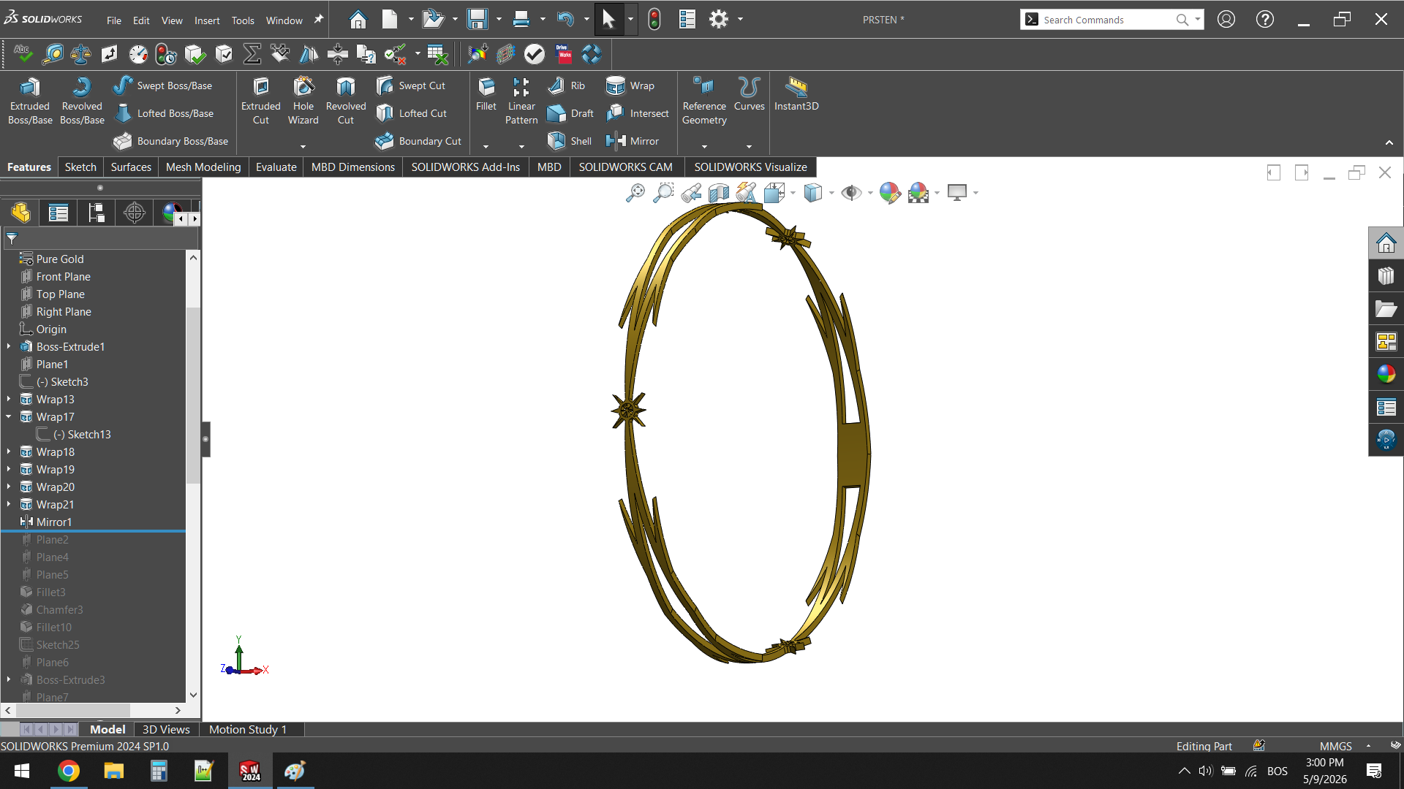Open the File menu
Screen dimensions: 1404x789
tap(114, 20)
